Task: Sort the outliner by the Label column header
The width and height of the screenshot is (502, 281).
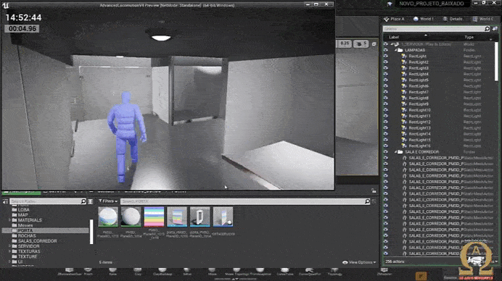Action: pos(394,37)
